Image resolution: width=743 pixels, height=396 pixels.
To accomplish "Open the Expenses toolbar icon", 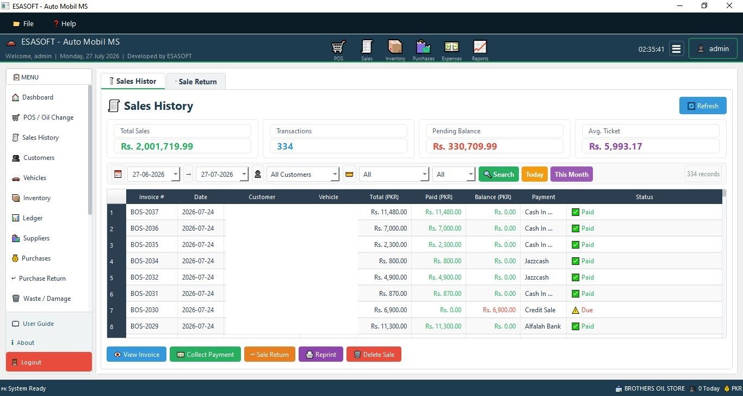I will point(451,49).
